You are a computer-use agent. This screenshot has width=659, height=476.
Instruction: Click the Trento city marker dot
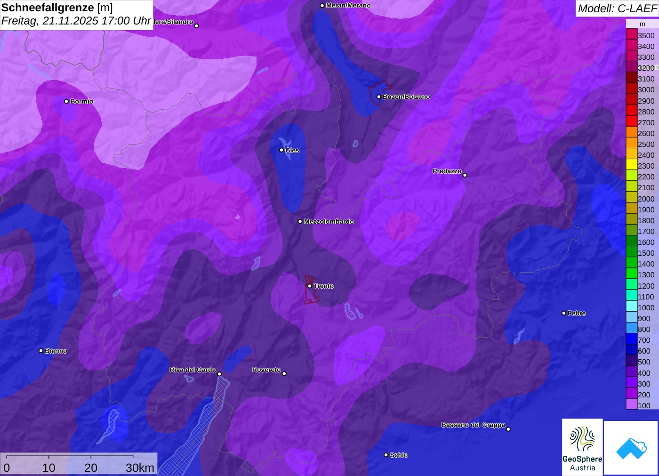click(x=310, y=286)
